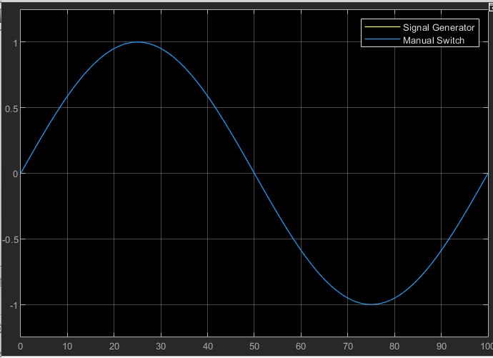Click y-axis tick label -1
This screenshot has height=358, width=493.
[x=13, y=306]
